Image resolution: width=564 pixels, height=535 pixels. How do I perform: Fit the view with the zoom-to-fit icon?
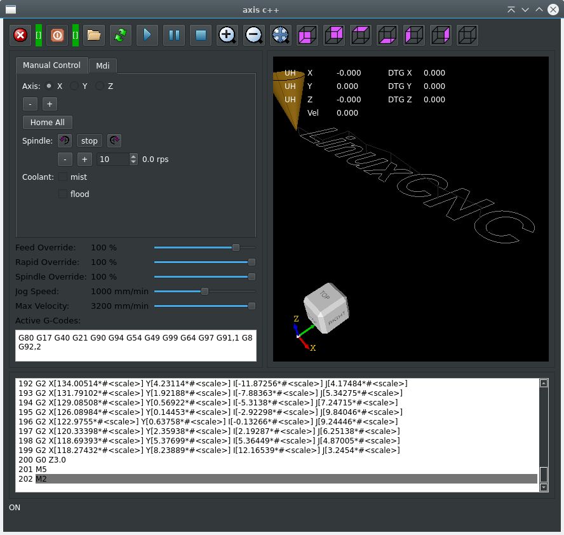click(x=281, y=35)
